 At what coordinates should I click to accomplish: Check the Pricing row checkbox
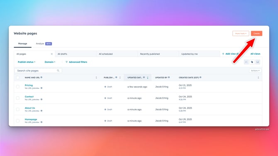pyautogui.click(x=18, y=87)
